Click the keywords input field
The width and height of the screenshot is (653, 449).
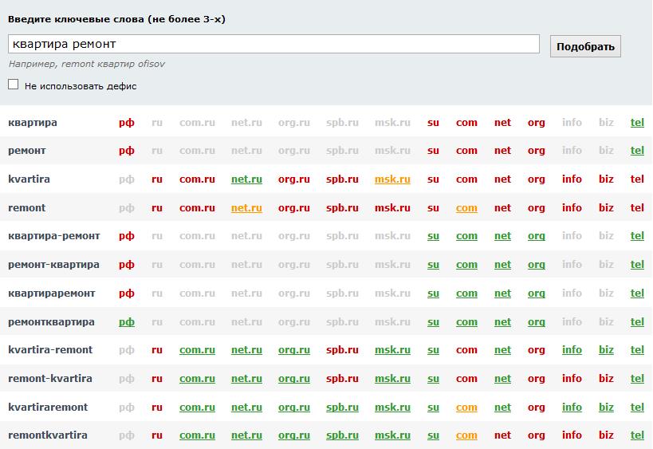(273, 44)
